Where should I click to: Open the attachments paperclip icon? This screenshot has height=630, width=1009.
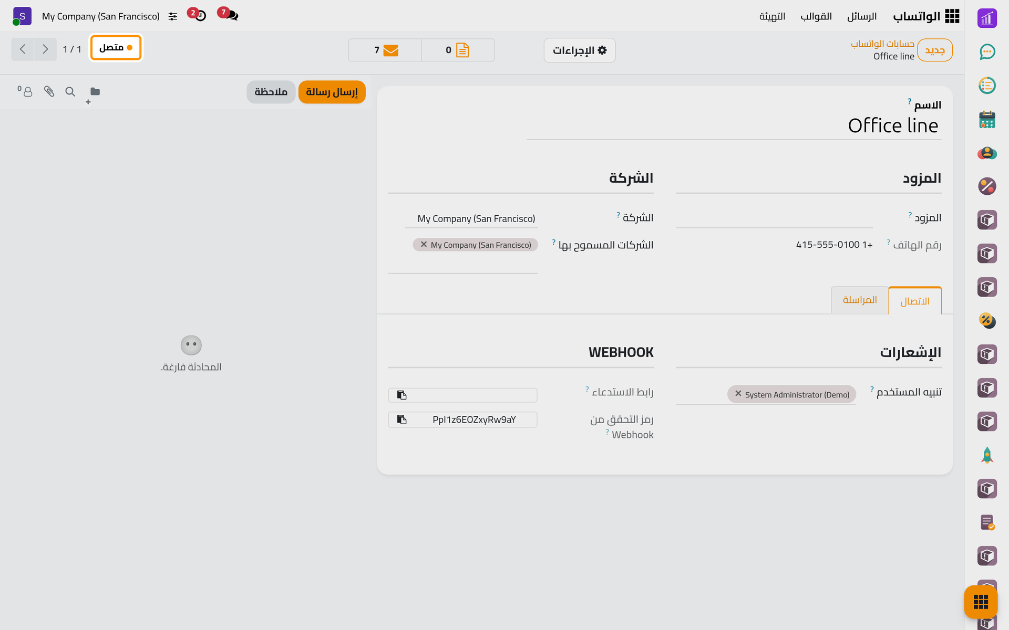coord(49,92)
